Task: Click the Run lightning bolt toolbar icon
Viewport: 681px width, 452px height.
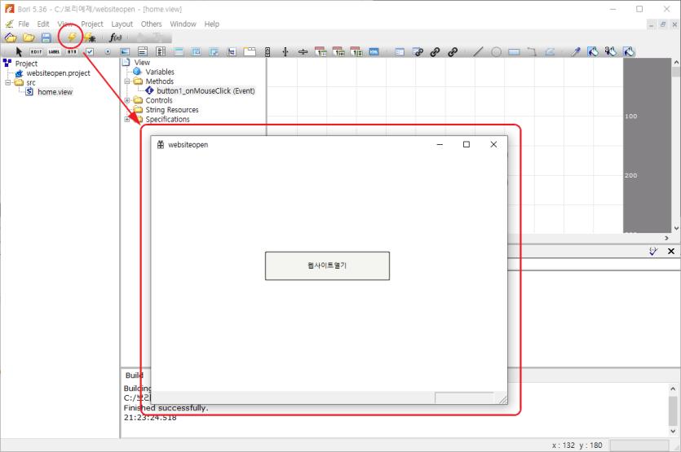Action: click(x=72, y=37)
